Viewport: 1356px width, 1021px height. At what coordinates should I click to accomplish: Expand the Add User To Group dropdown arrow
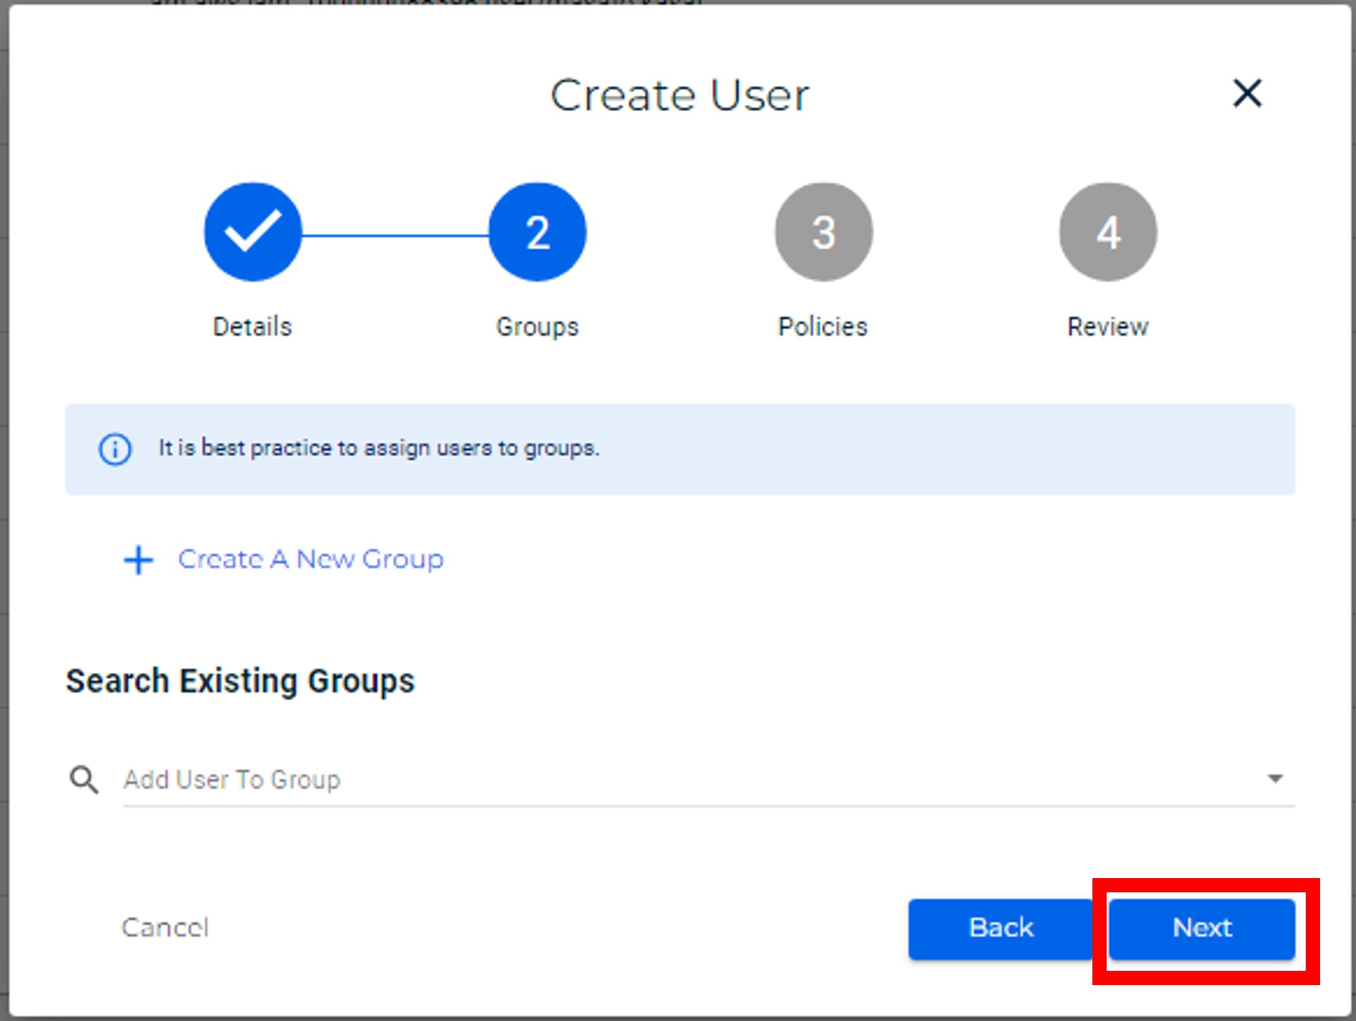click(x=1275, y=779)
